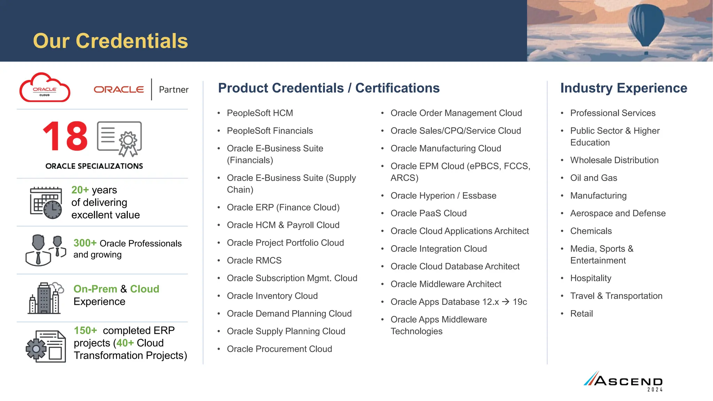
Task: Click the Industry Experience heading
Action: click(624, 88)
